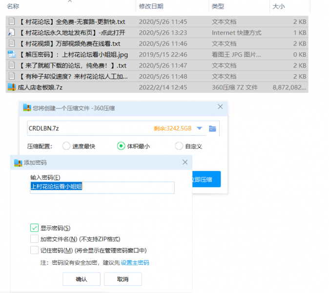Click the 360压缩 icon in the compression dialog title
Image resolution: width=329 pixels, height=293 pixels.
tap(27, 107)
